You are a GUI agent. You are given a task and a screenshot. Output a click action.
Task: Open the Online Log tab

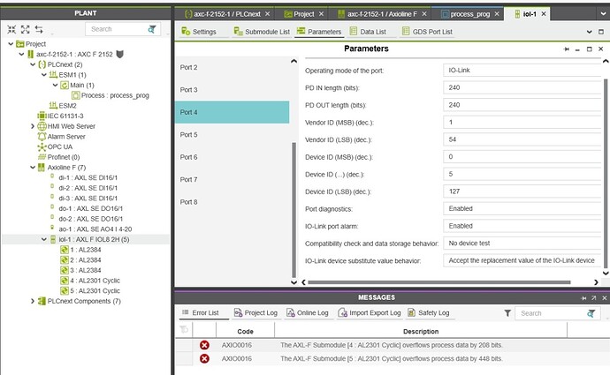pyautogui.click(x=308, y=313)
